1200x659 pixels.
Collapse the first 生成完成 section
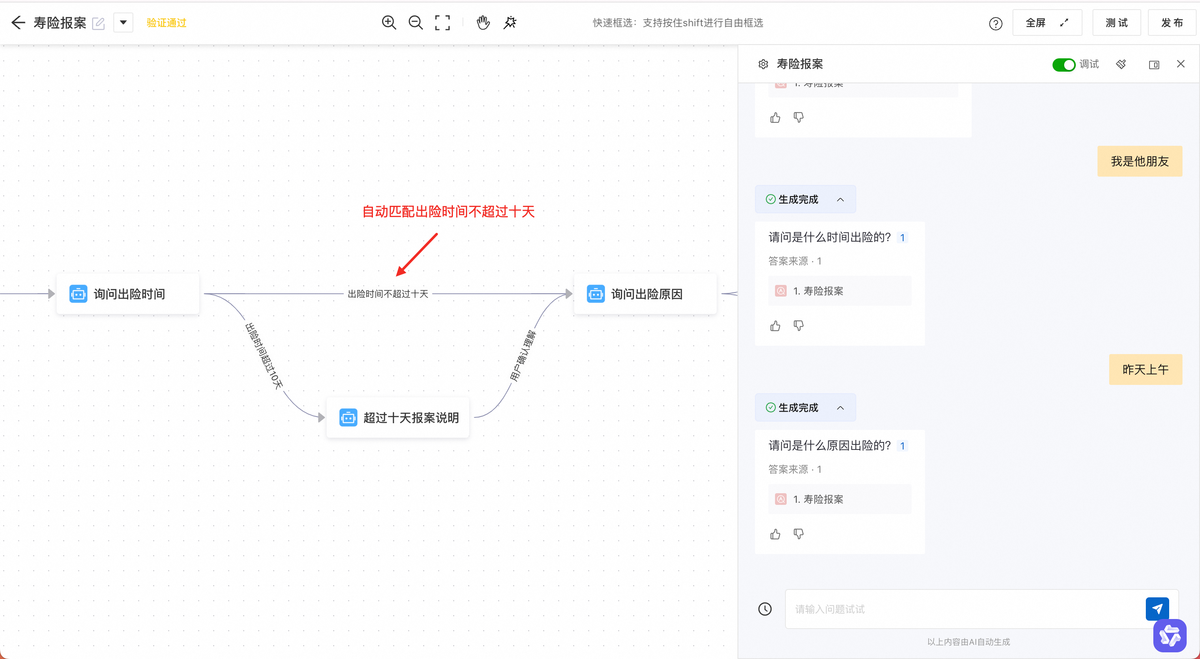(840, 200)
